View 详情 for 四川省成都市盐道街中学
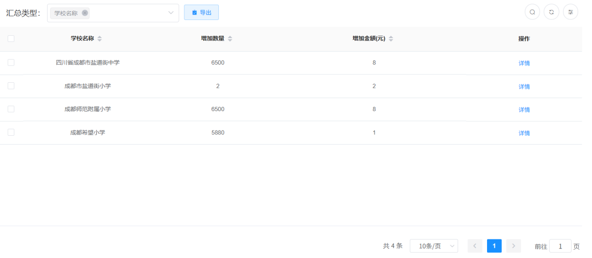592x258 pixels. click(x=524, y=63)
